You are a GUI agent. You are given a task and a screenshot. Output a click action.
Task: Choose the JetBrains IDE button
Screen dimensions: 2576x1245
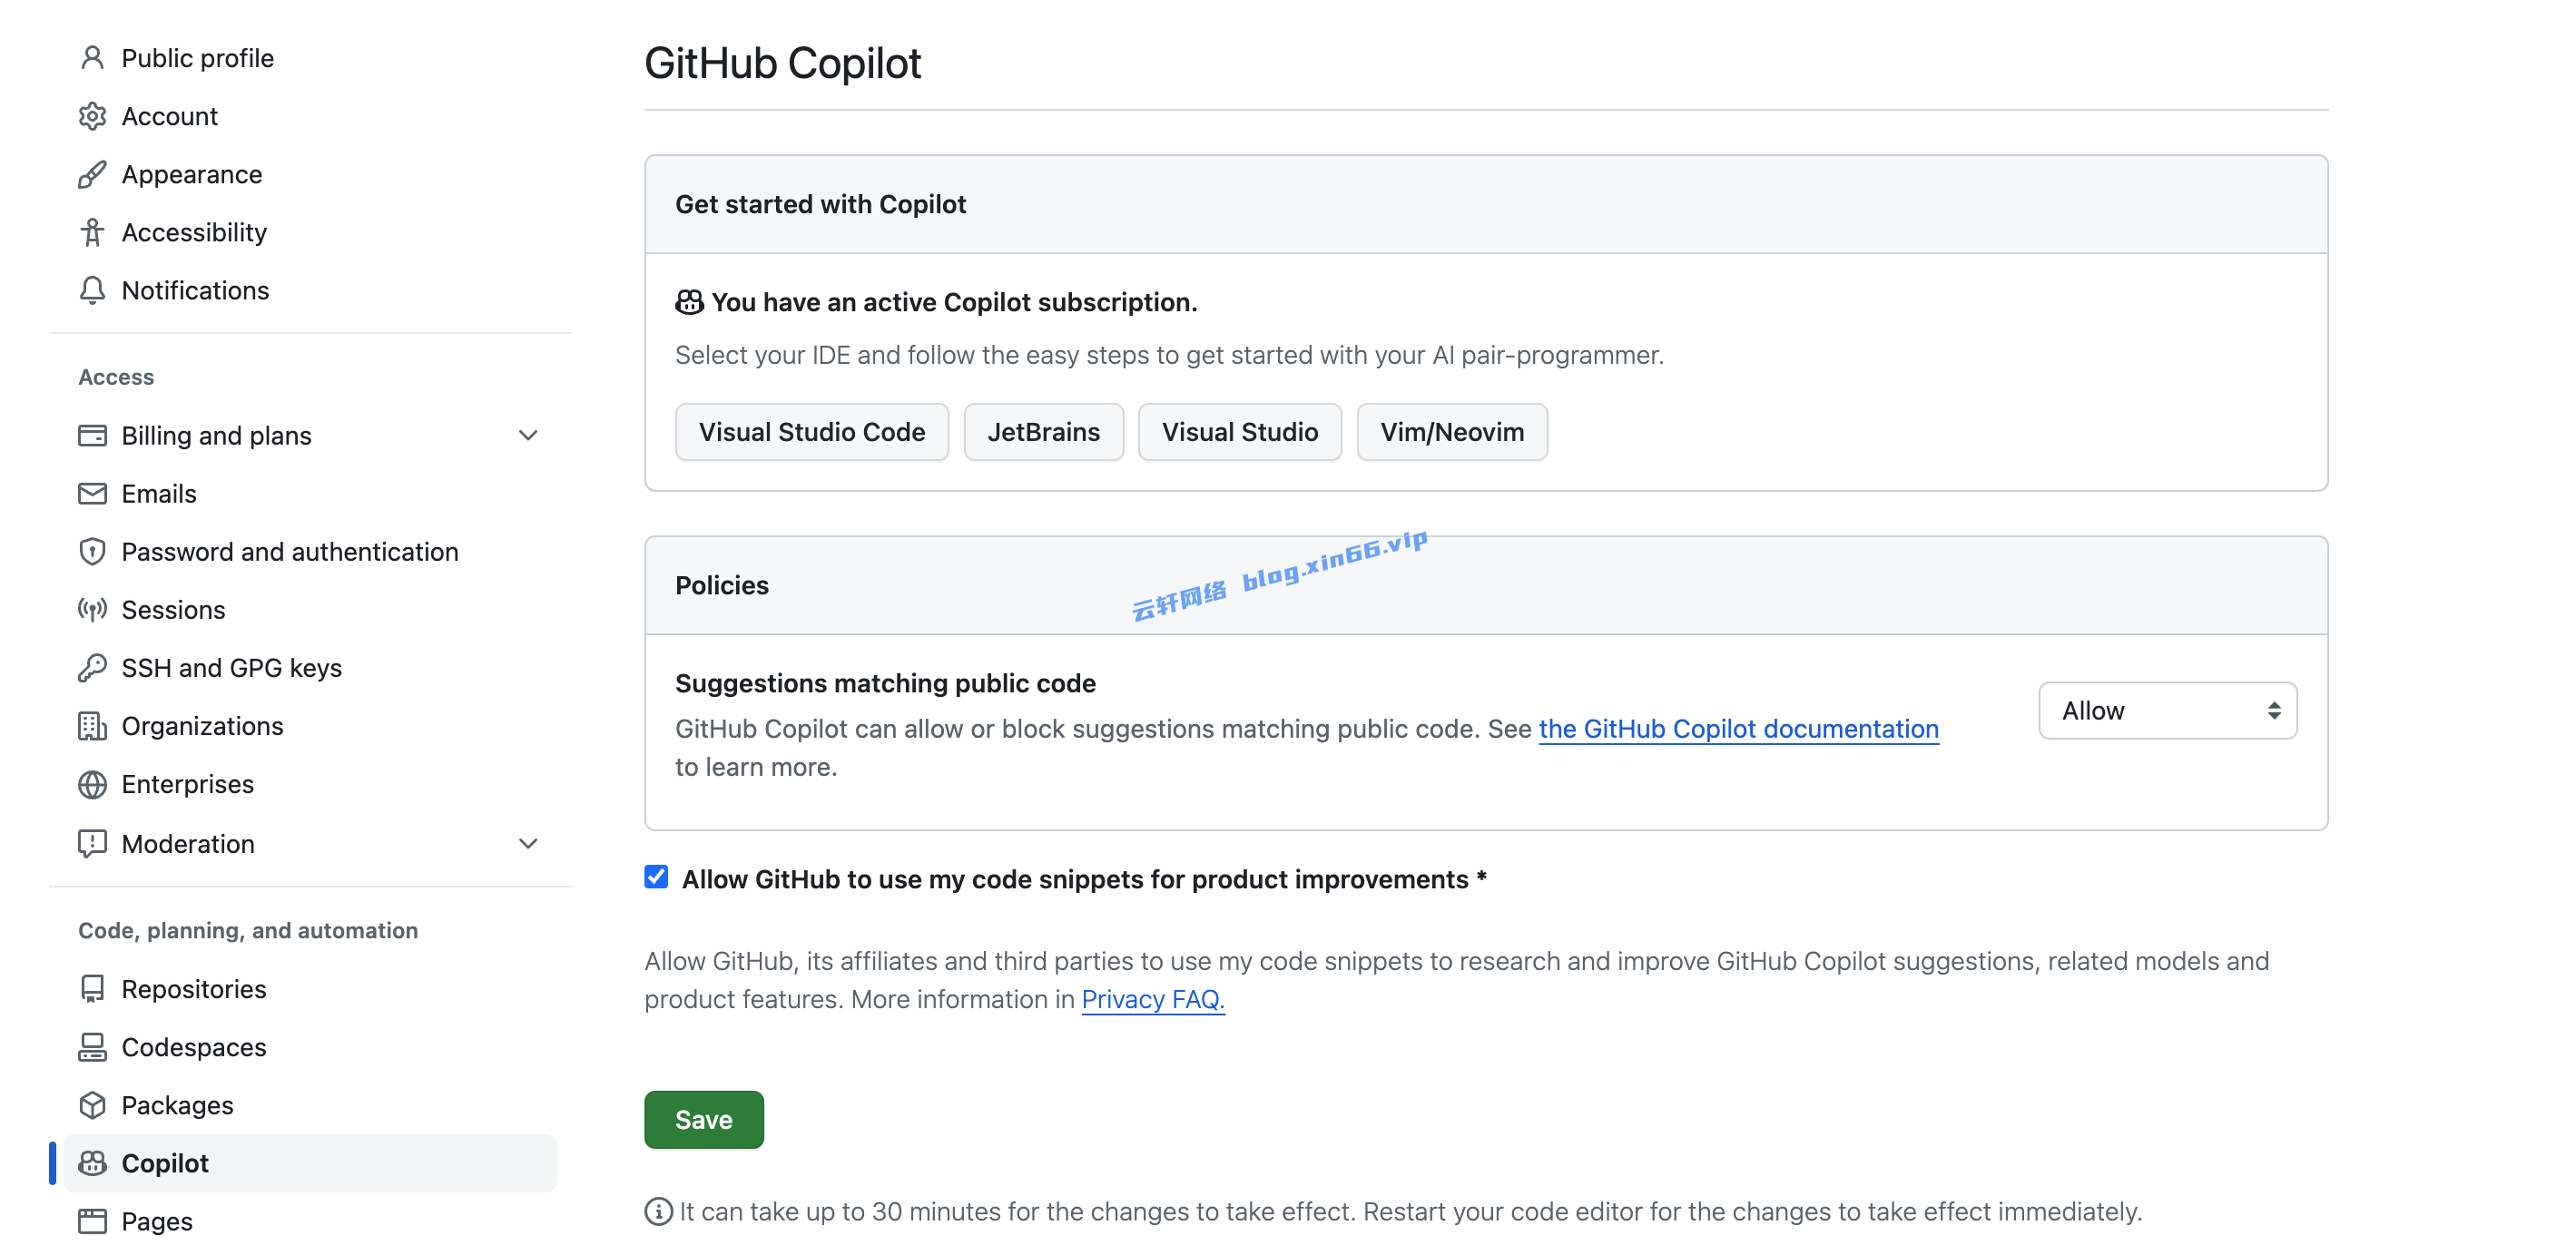1043,431
